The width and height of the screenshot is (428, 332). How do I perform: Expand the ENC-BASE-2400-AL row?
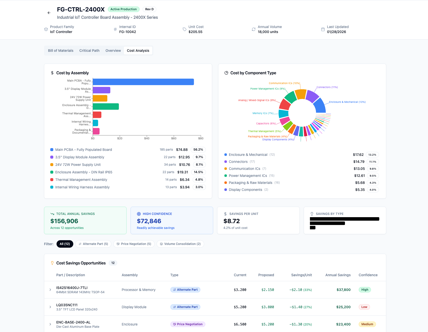tap(50, 324)
